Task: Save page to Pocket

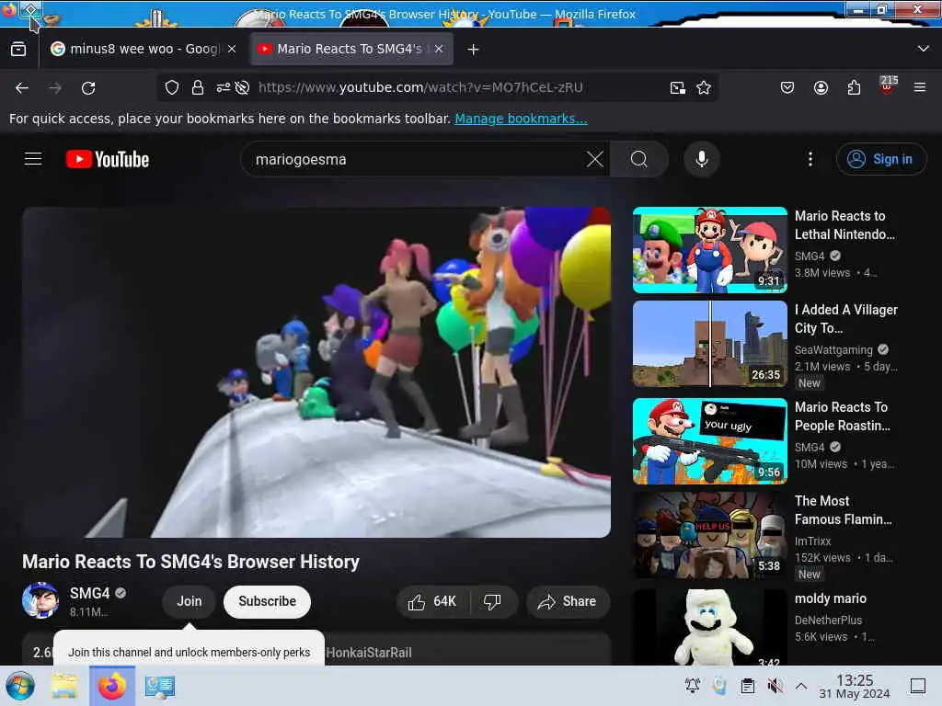Action: [787, 87]
